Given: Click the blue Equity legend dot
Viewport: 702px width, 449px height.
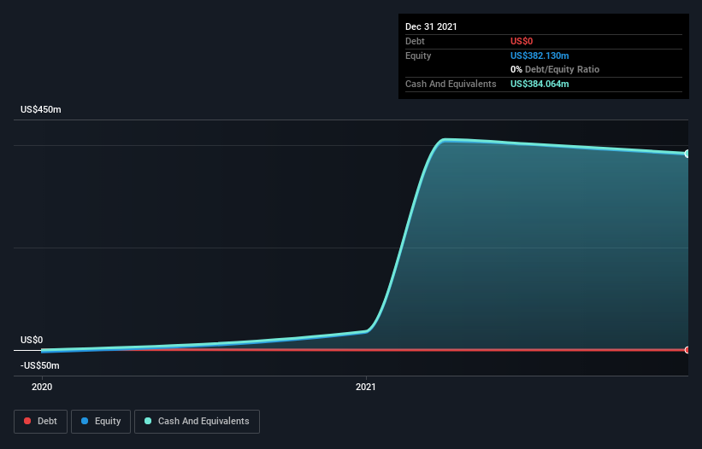Looking at the screenshot, I should click(85, 421).
